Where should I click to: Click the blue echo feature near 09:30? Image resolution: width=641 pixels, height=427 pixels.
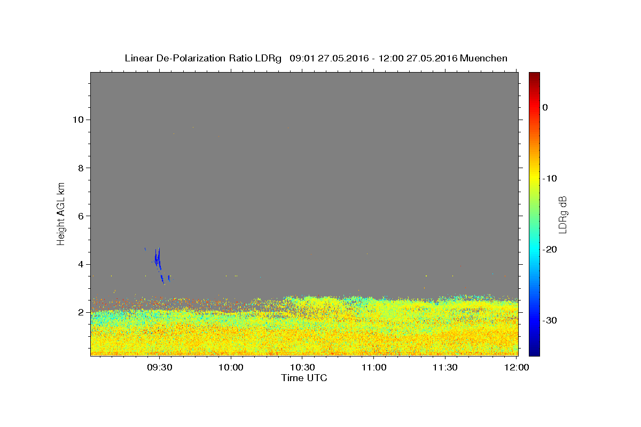pos(158,259)
